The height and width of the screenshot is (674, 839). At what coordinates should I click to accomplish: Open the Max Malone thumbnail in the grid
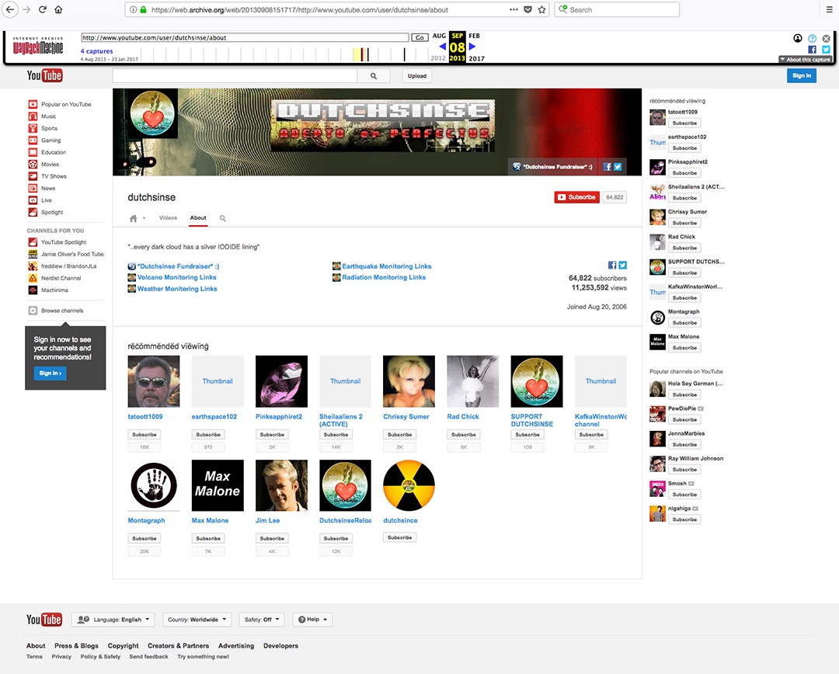[x=218, y=485]
